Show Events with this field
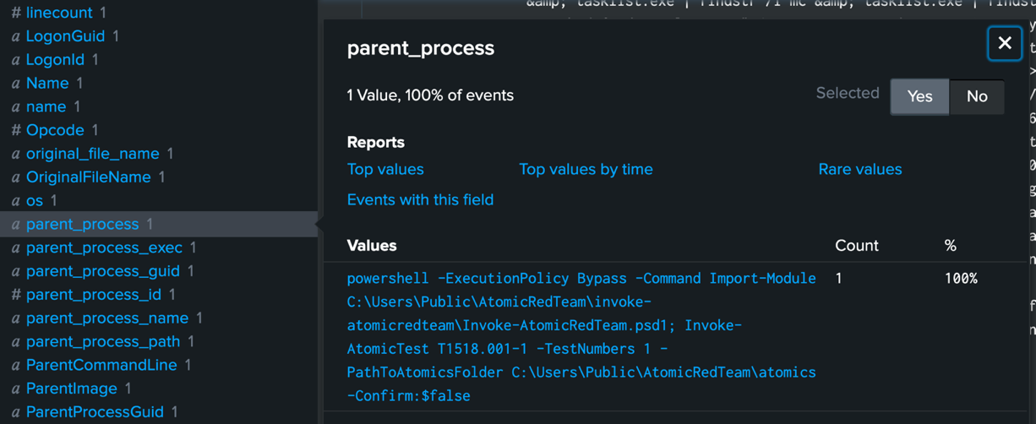Screen dimensions: 1036x424 (420, 199)
